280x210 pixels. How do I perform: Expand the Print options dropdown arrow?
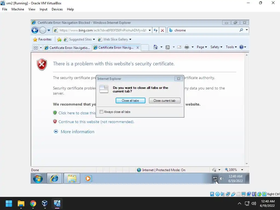coord(192,47)
